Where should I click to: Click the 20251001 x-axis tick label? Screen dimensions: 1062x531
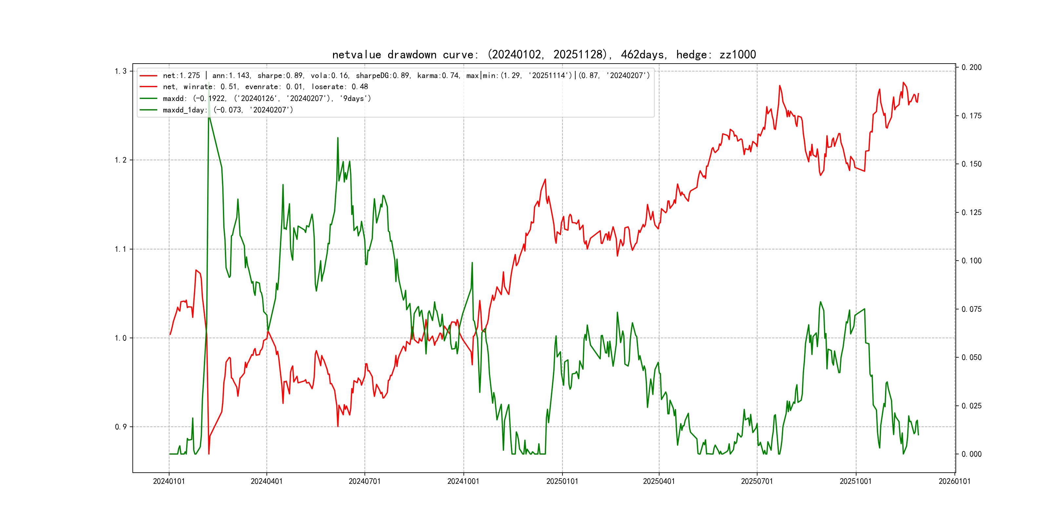(x=856, y=481)
